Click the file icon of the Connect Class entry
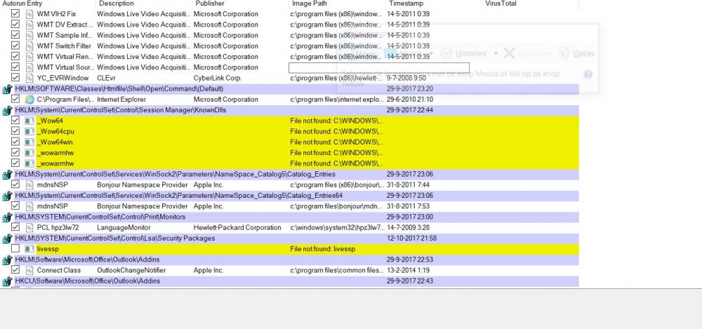 (29, 270)
